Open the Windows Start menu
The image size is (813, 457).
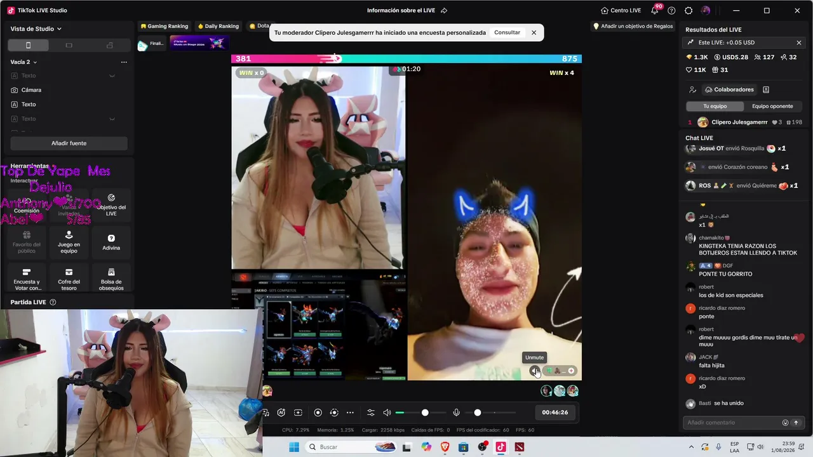click(294, 447)
